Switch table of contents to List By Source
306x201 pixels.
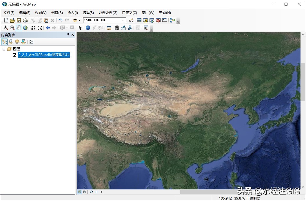point(10,41)
